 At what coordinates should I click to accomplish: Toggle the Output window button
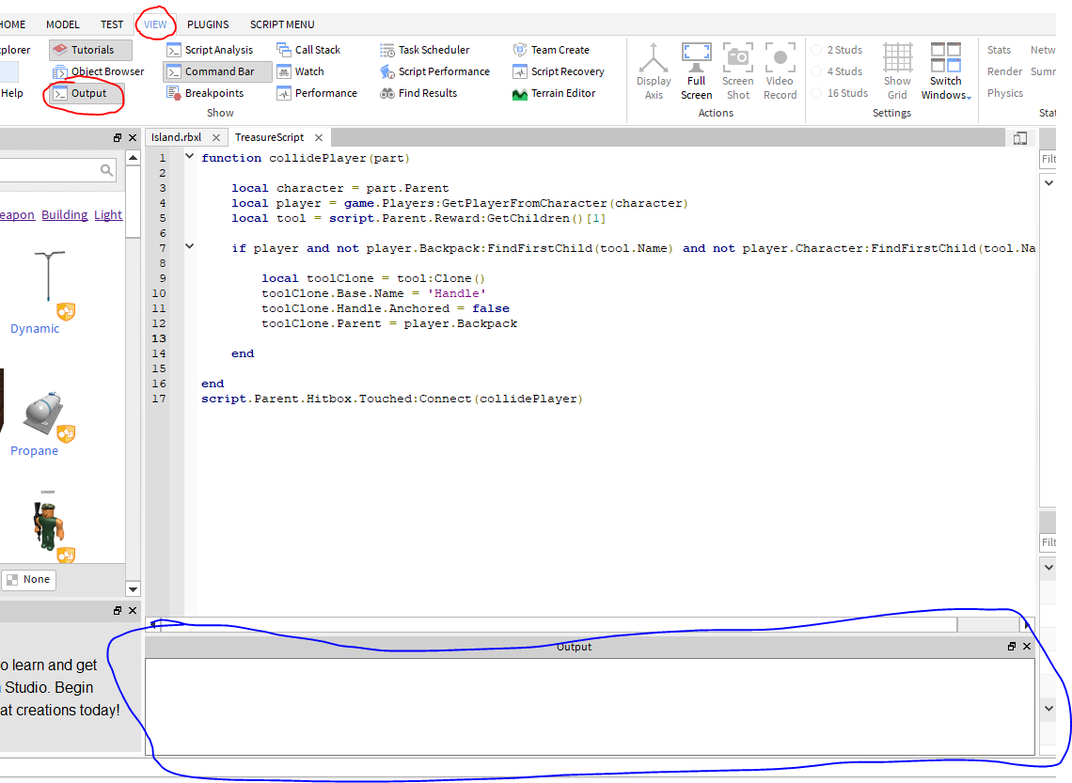[87, 94]
